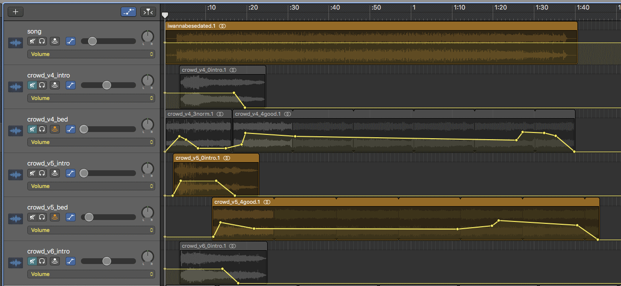Open crowd_v5_intro Volume parameter dropdown
Image resolution: width=621 pixels, height=286 pixels.
click(x=91, y=186)
